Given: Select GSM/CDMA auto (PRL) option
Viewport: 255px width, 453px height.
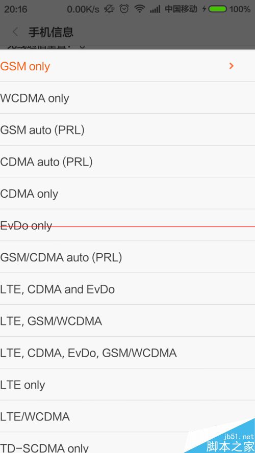Looking at the screenshot, I should coord(127,257).
